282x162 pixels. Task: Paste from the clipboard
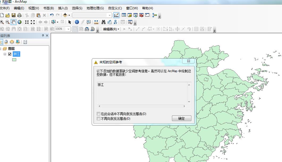click(38, 15)
